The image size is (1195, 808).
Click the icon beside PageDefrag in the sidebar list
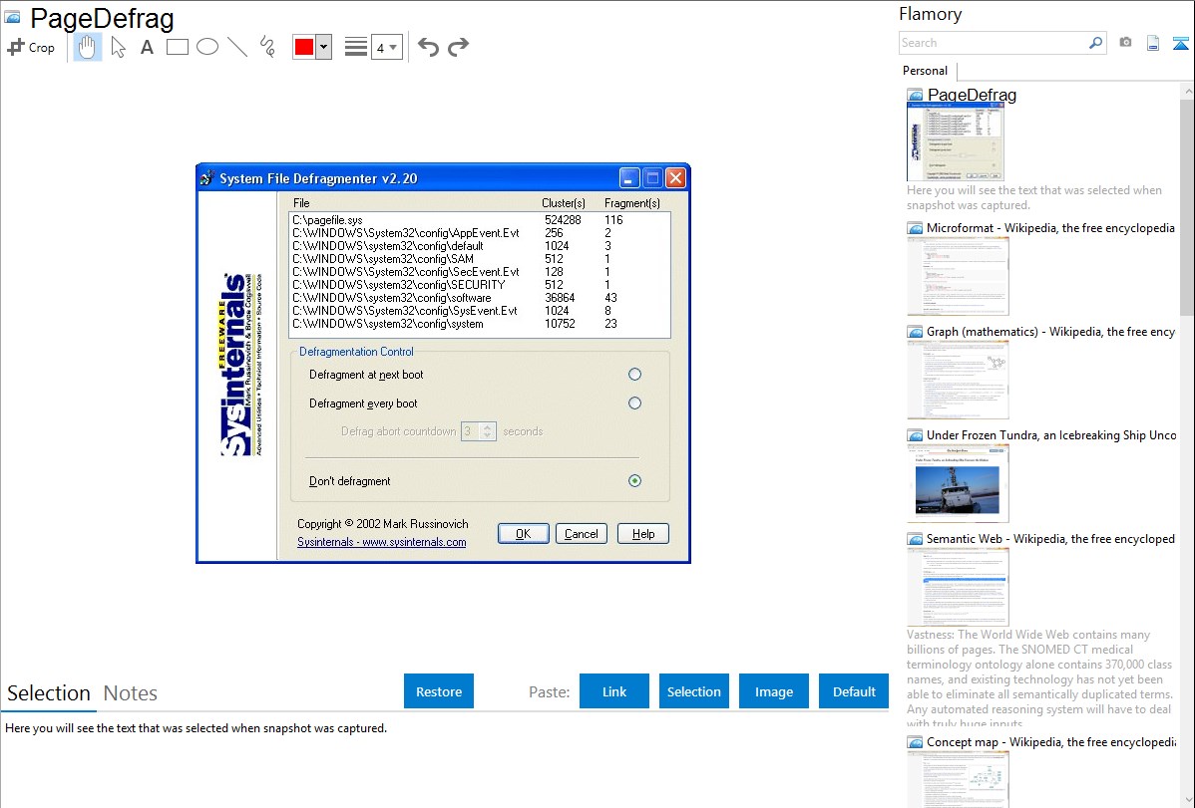[x=916, y=95]
